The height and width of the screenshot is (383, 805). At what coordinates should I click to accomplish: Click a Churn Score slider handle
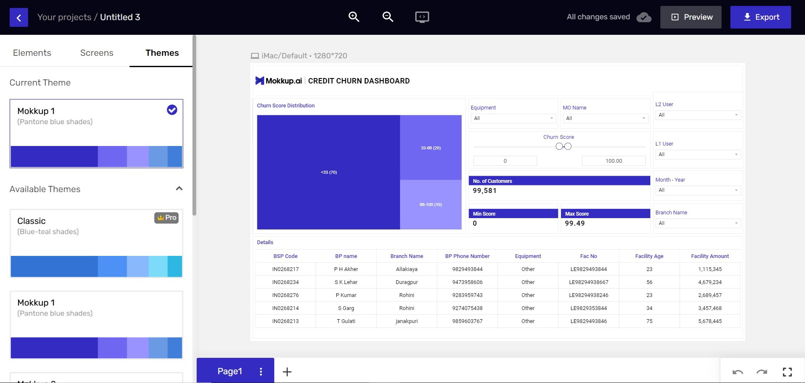pos(559,146)
